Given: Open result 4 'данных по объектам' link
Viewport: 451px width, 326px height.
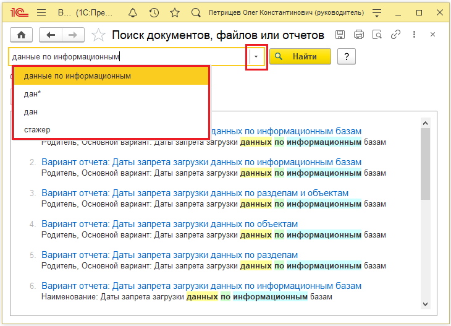Looking at the screenshot, I should tap(170, 224).
